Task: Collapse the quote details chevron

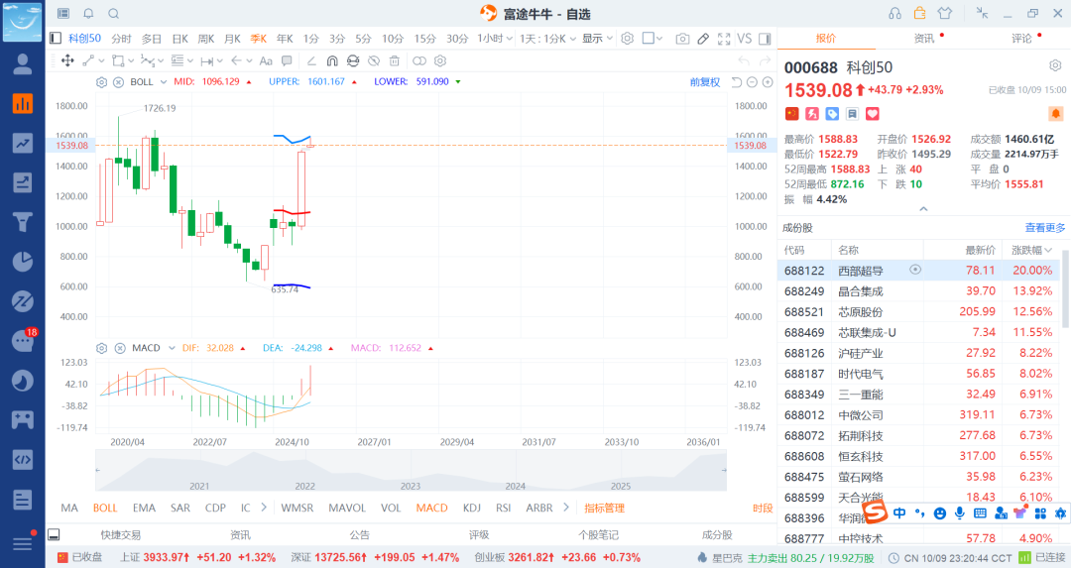Action: 923,209
